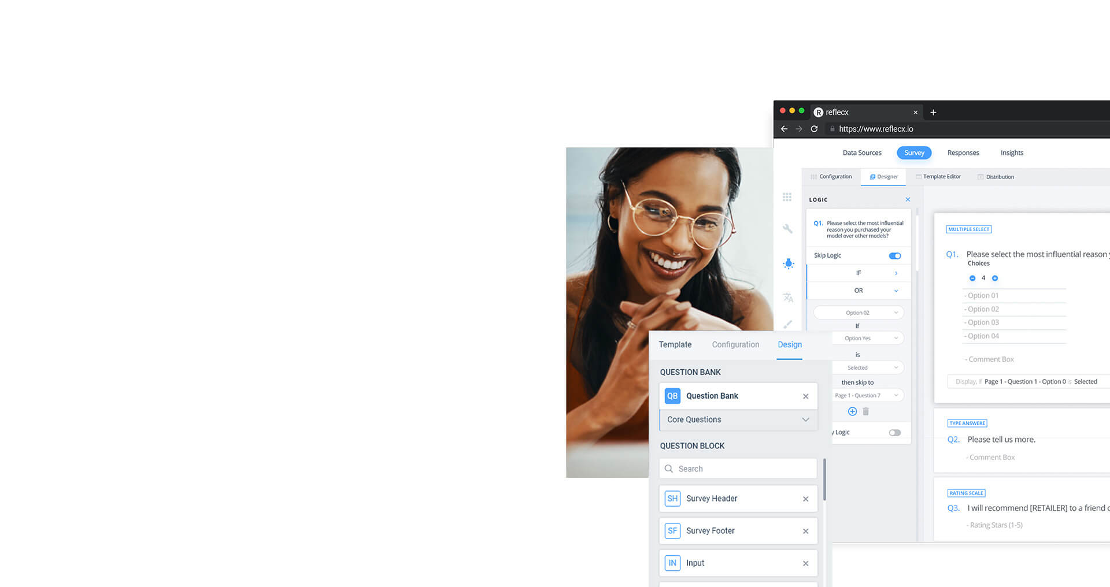Switch to the Configuration tab in overlay panel

735,344
